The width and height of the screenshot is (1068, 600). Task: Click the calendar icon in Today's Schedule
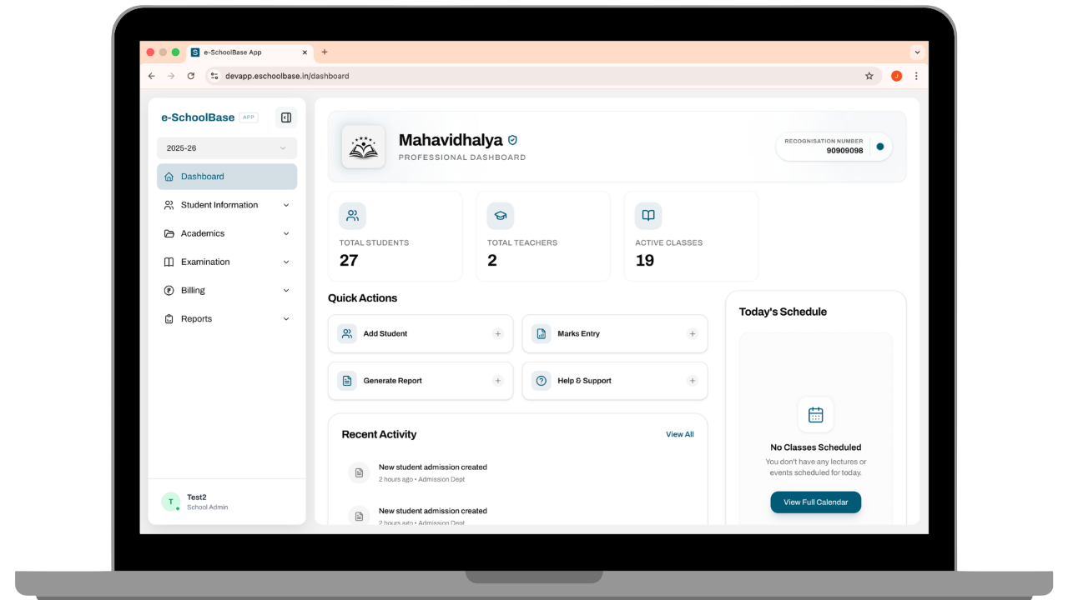[815, 414]
